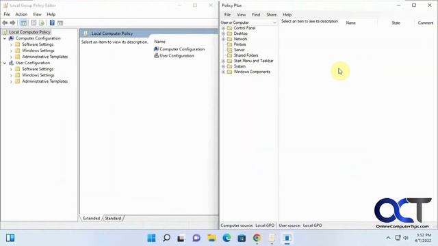This screenshot has height=246, width=438.
Task: Switch to the Extended tab
Action: click(91, 218)
